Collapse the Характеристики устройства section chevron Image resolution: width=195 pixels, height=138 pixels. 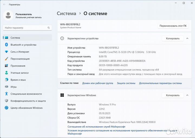[x=187, y=38]
